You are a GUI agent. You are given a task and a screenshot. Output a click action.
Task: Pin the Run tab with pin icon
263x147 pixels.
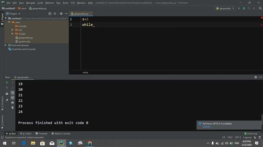click(x=7, y=100)
